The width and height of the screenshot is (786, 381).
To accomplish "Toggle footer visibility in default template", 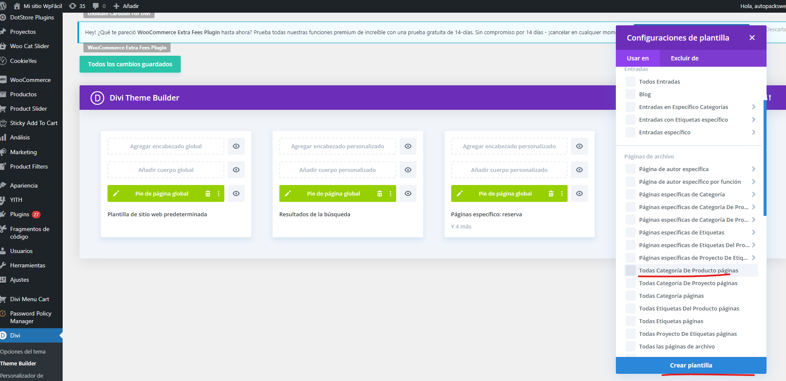I will (x=236, y=193).
